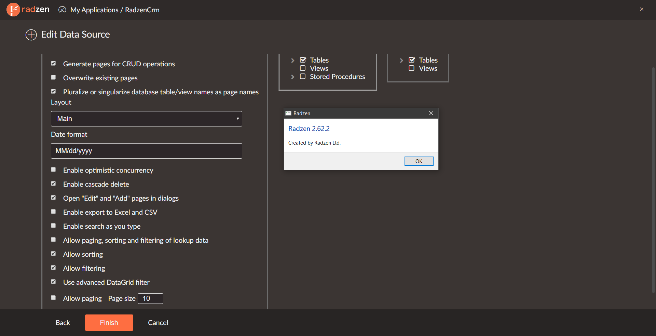The width and height of the screenshot is (656, 336).
Task: Toggle Use advanced DataGrid filter
Action: (53, 282)
